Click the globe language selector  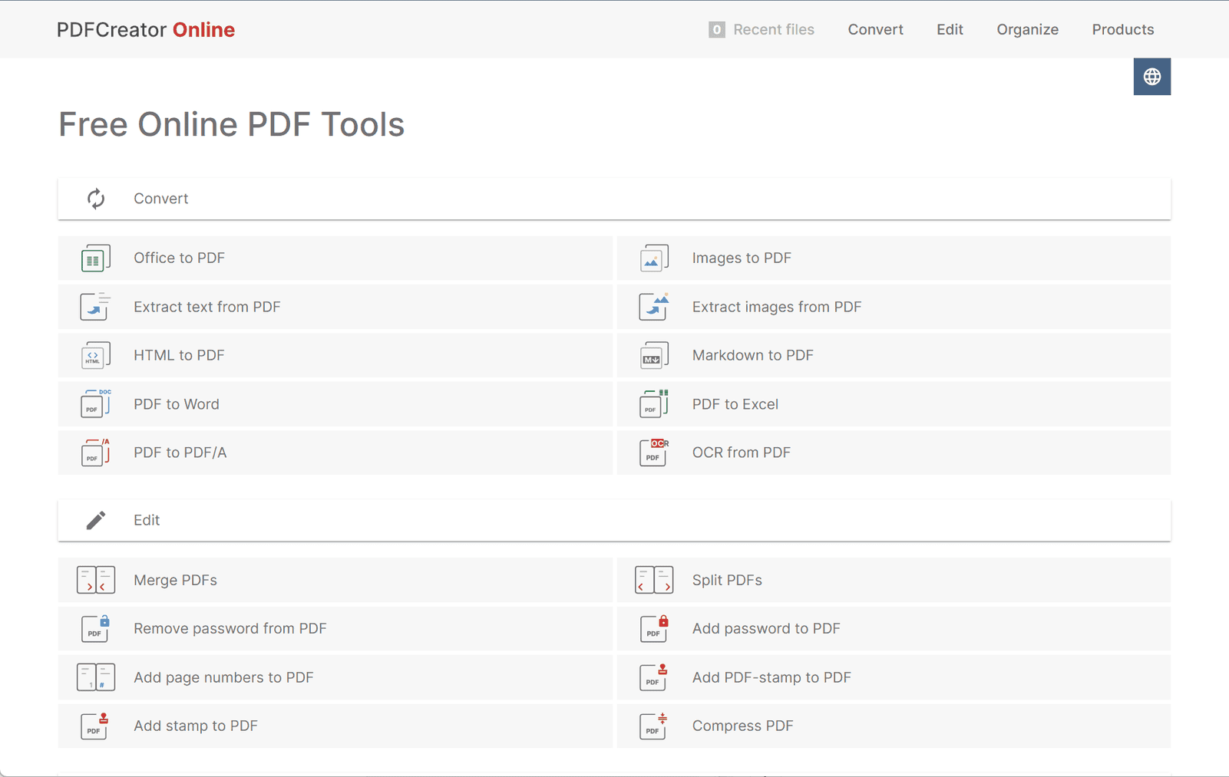(1151, 77)
